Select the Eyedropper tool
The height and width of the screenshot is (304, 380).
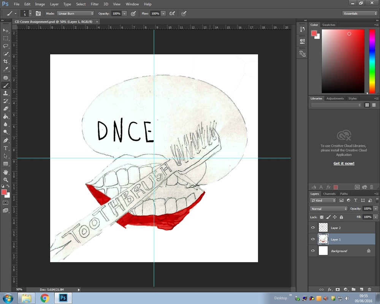click(x=6, y=69)
